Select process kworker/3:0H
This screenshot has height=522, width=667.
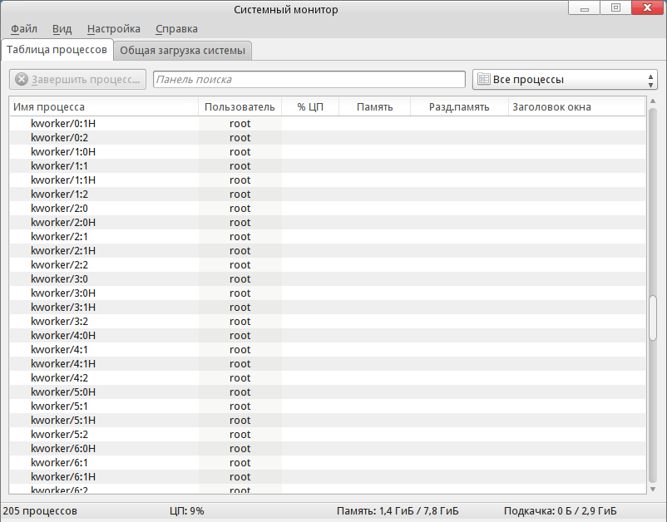(x=328, y=293)
